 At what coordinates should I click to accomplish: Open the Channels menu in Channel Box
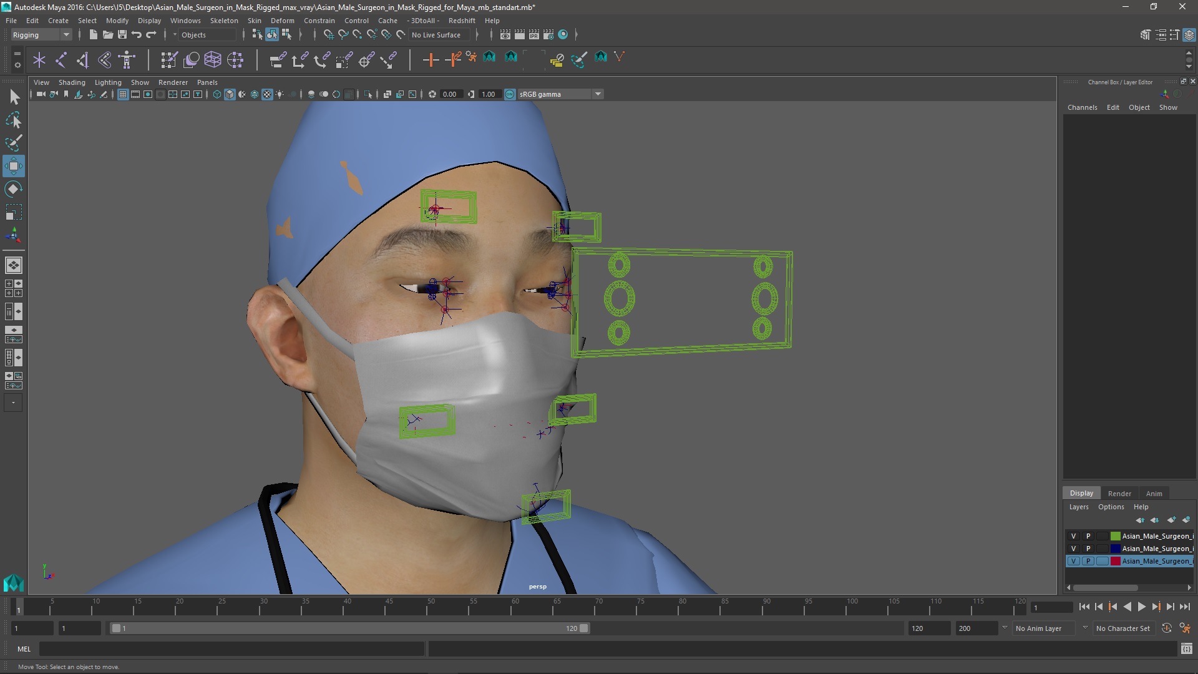[1082, 107]
